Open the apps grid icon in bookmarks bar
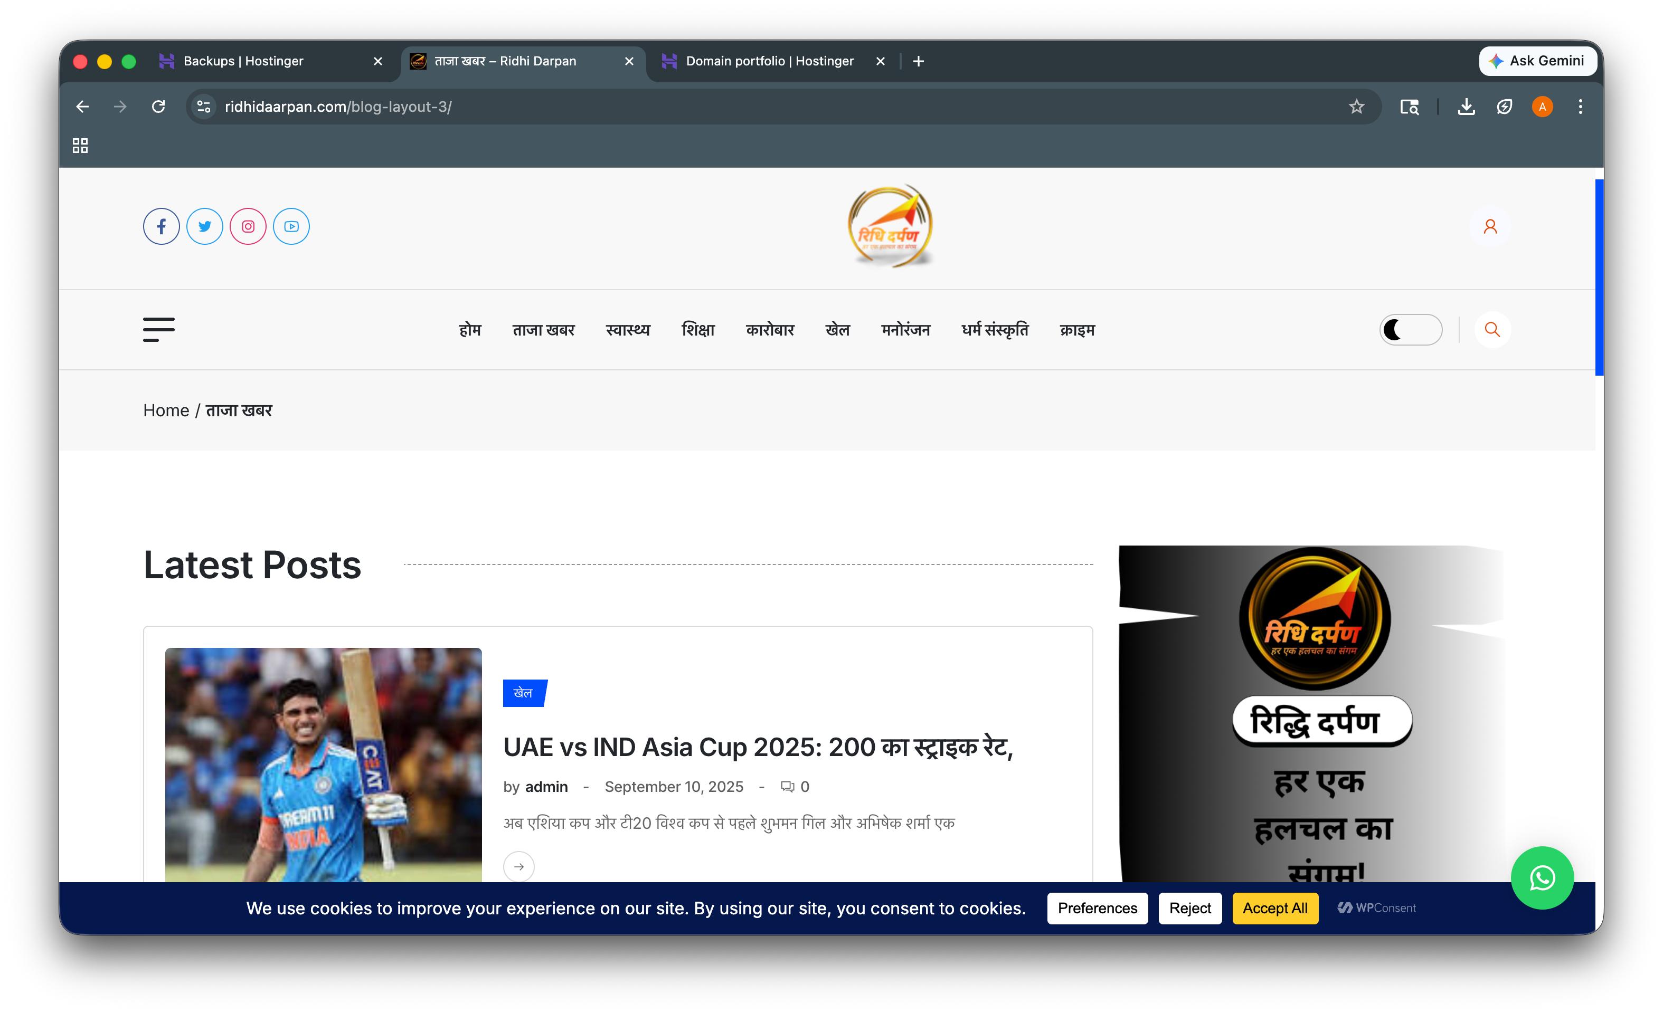The width and height of the screenshot is (1663, 1013). [x=80, y=146]
